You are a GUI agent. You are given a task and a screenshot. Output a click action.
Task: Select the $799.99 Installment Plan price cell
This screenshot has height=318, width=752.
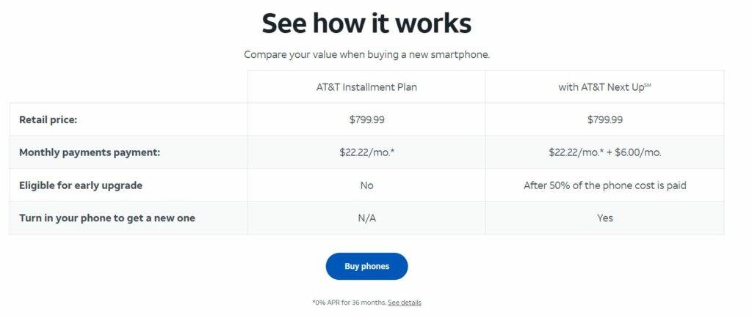click(x=366, y=119)
